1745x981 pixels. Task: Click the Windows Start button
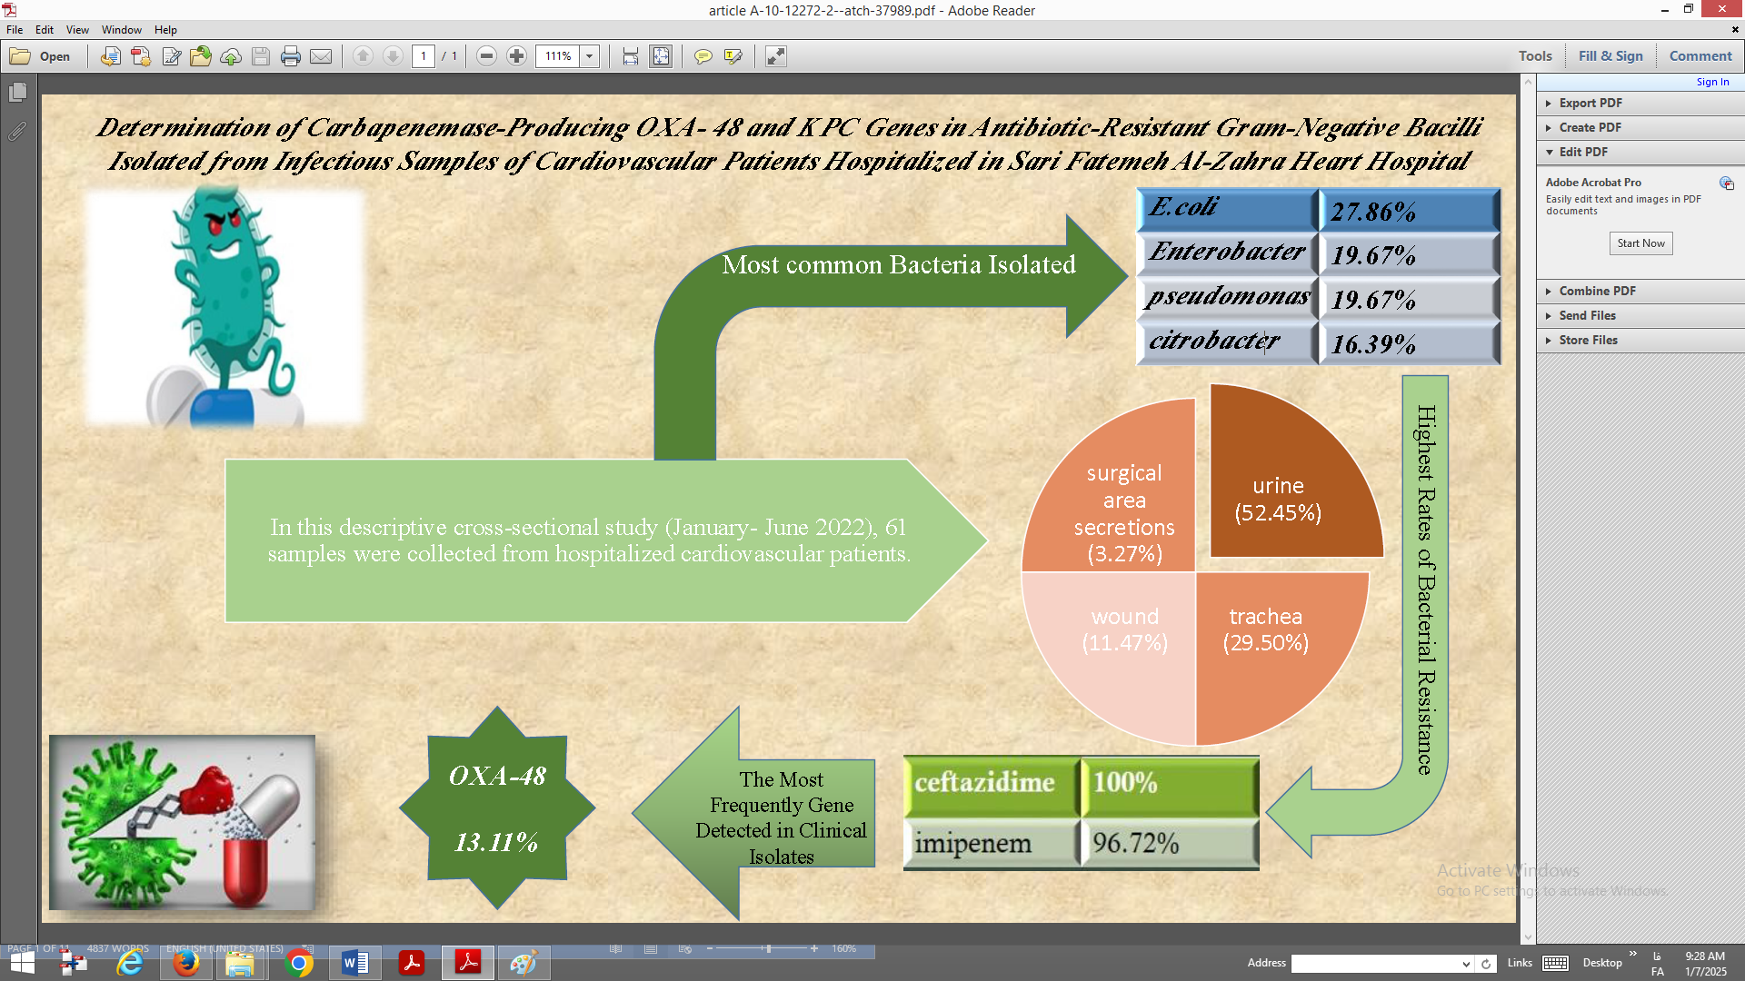pos(22,963)
